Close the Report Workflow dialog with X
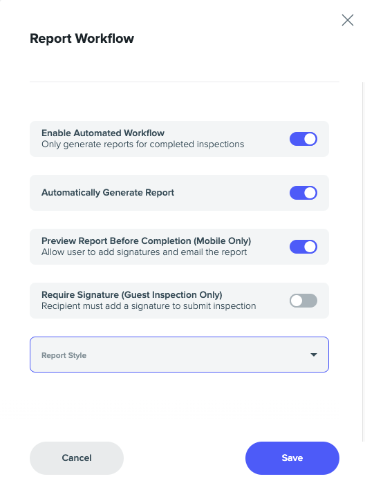This screenshot has width=365, height=490. 348,20
